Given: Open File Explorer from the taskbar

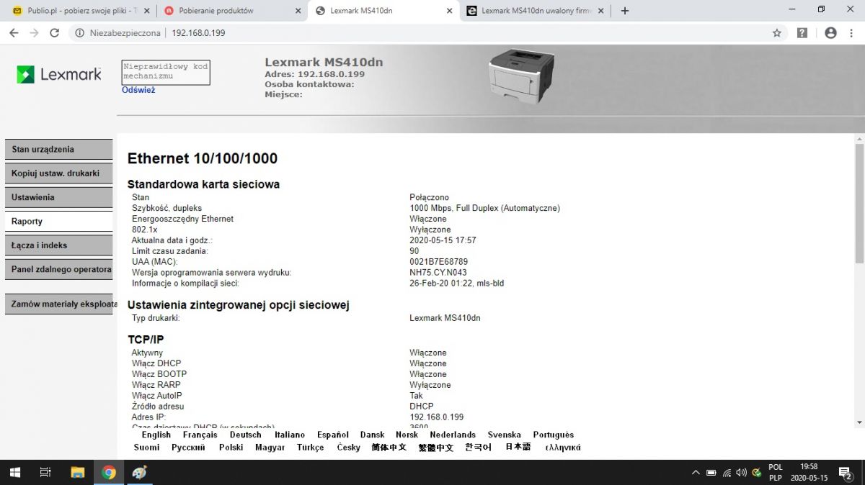Looking at the screenshot, I should [77, 473].
